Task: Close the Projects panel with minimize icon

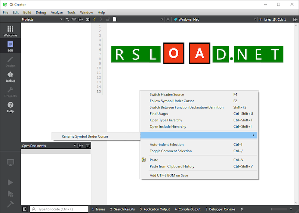Action: (87, 19)
